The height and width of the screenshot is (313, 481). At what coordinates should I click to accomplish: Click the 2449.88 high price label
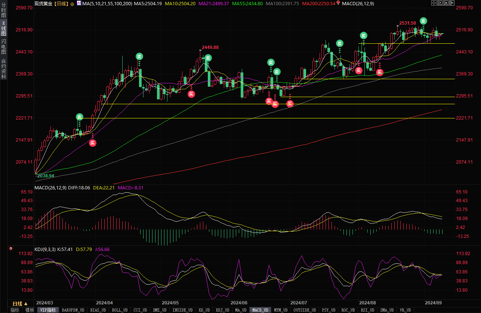click(210, 47)
